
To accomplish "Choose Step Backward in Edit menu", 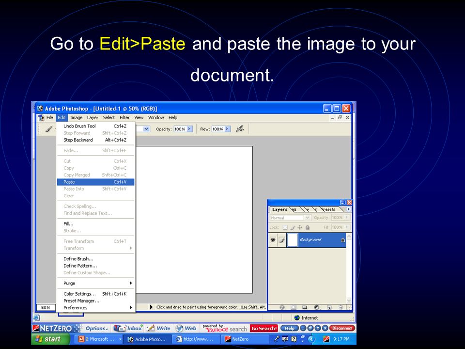I will (95, 140).
